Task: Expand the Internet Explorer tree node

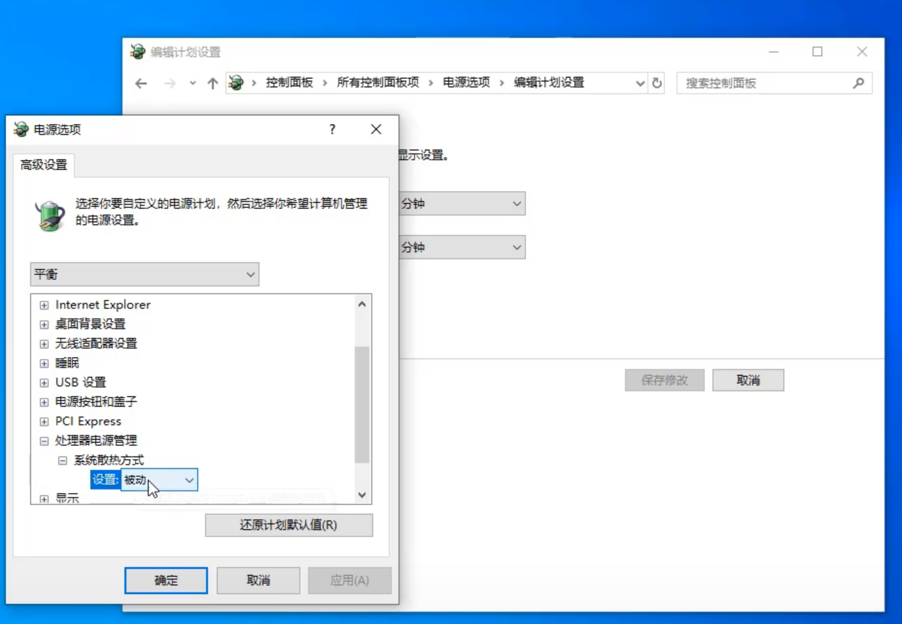Action: click(44, 305)
